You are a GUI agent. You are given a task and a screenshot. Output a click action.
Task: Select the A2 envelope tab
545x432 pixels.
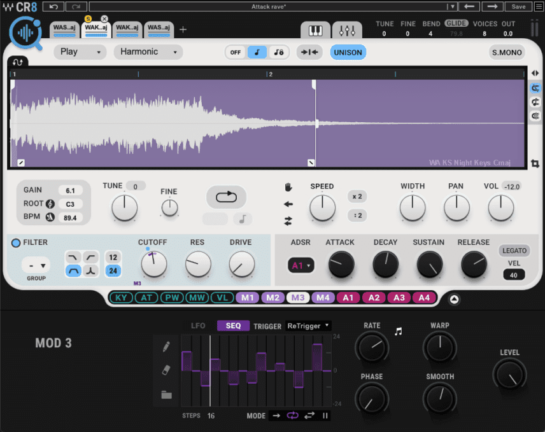(374, 298)
